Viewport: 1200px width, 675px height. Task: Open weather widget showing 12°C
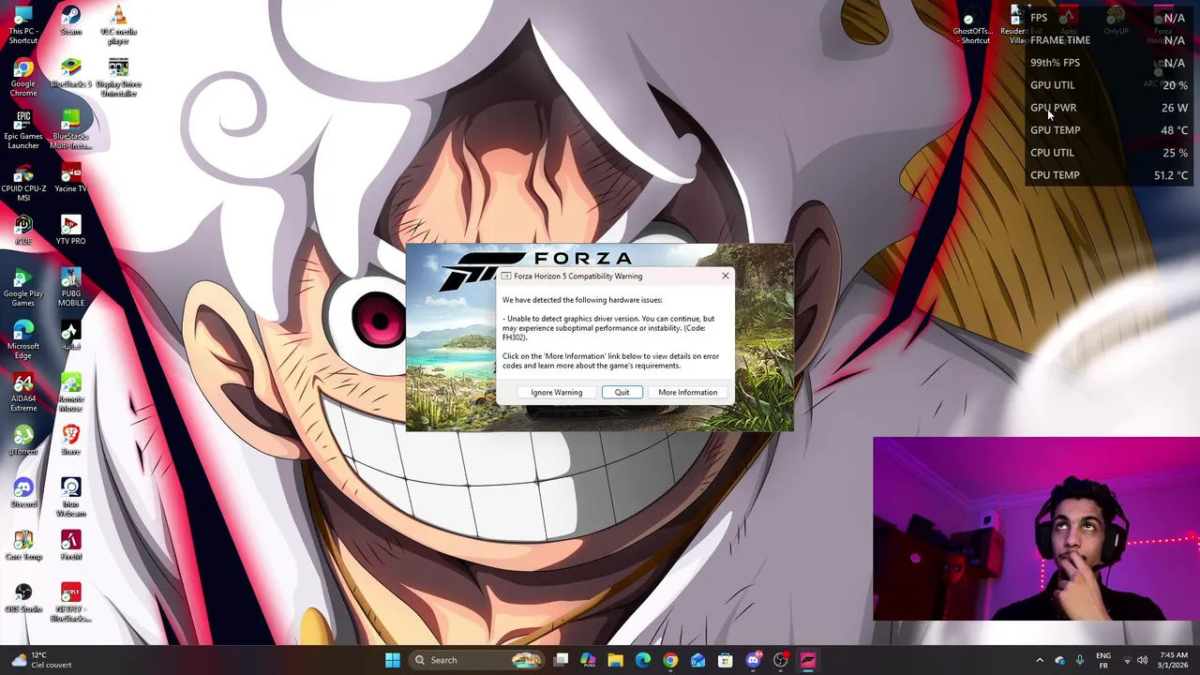coord(39,660)
